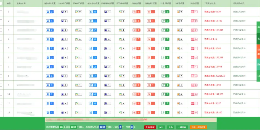This screenshot has height=130, width=260.
Task: Sort by ↓百度日收录 column header
Action: pyautogui.click(x=239, y=3)
